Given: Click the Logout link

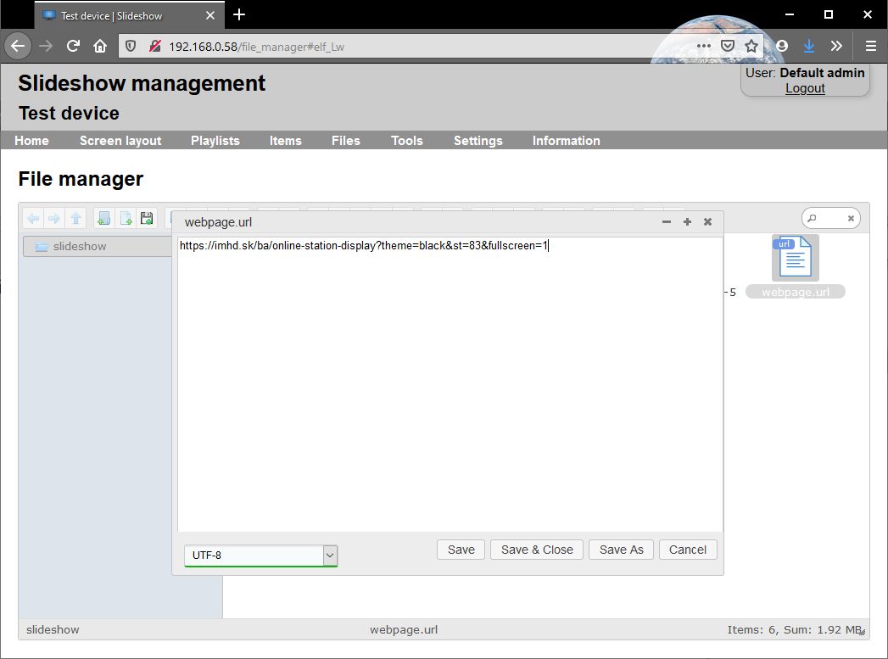Looking at the screenshot, I should [x=805, y=88].
